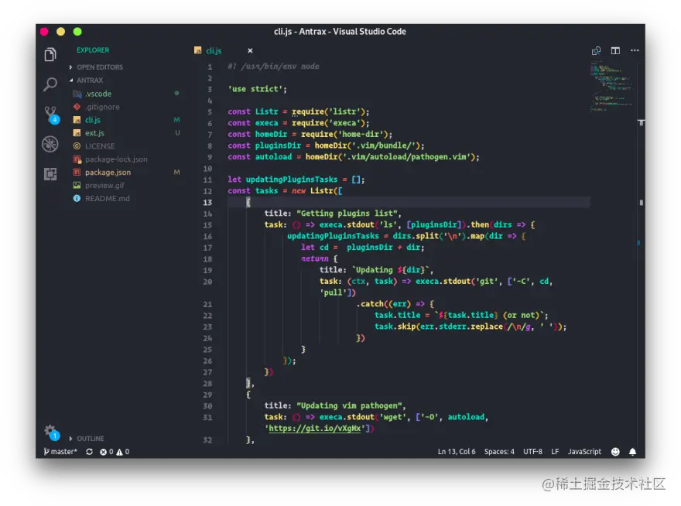Open changes icon in editor title bar
Screen dimensions: 681x506
(596, 51)
